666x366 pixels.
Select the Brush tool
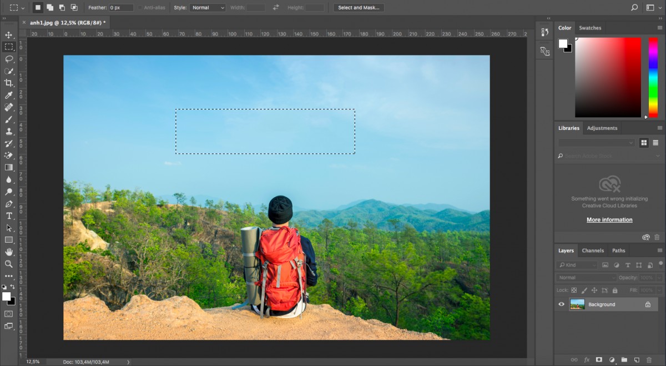pyautogui.click(x=9, y=119)
